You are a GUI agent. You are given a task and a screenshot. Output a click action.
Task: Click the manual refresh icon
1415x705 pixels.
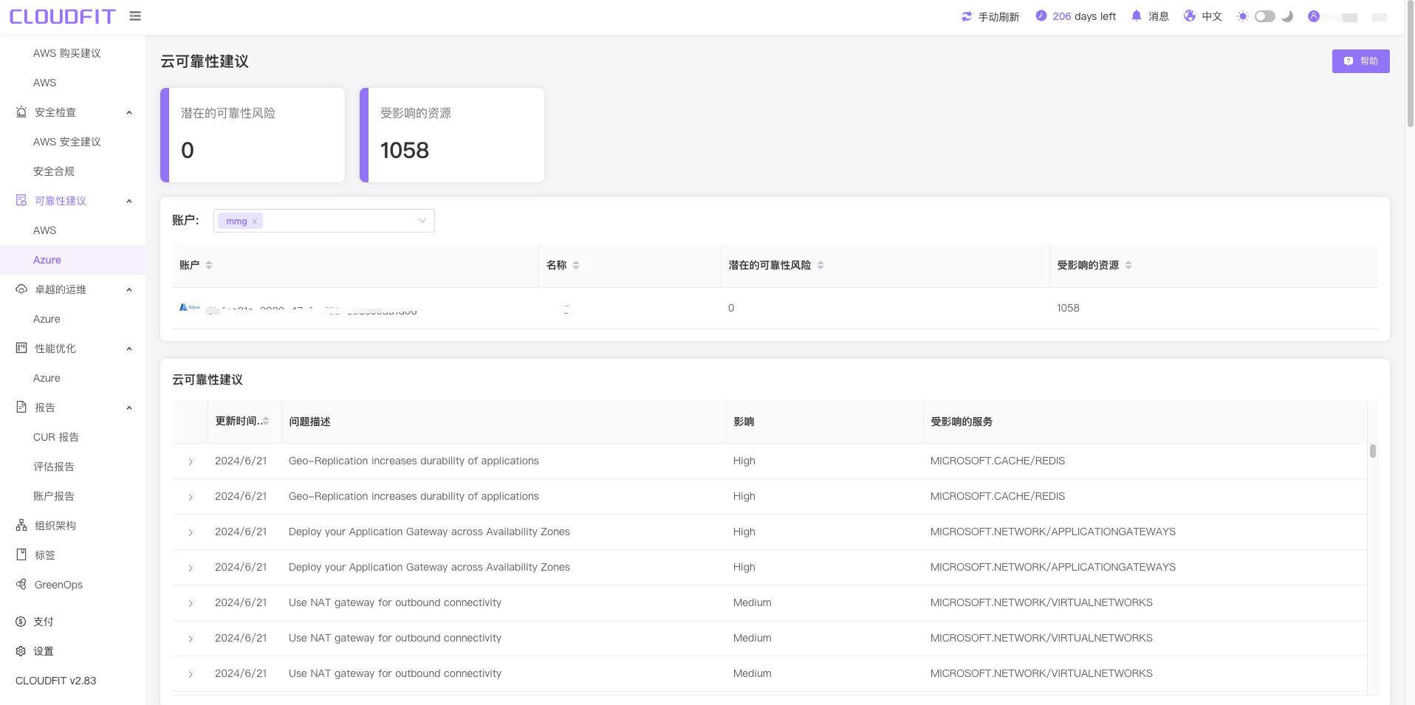tap(967, 16)
